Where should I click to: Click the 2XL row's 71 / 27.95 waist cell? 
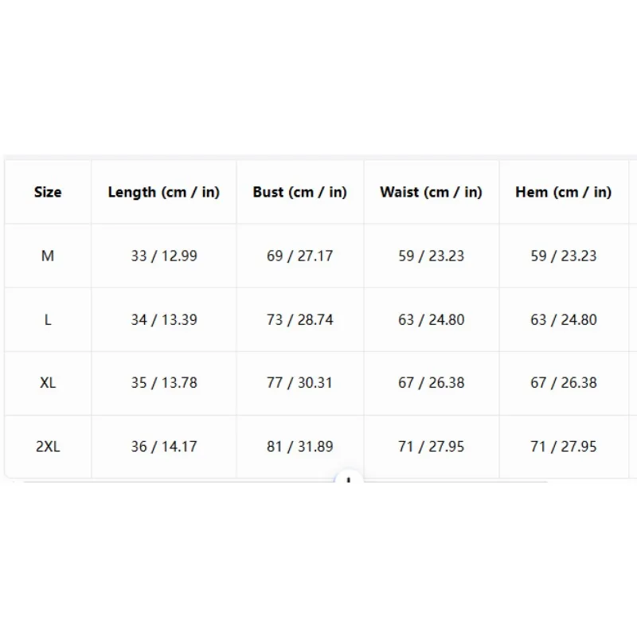(x=432, y=447)
